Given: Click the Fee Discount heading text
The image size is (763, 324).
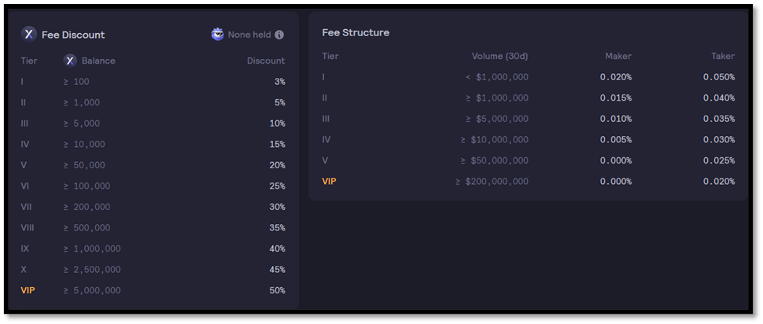Looking at the screenshot, I should [73, 35].
